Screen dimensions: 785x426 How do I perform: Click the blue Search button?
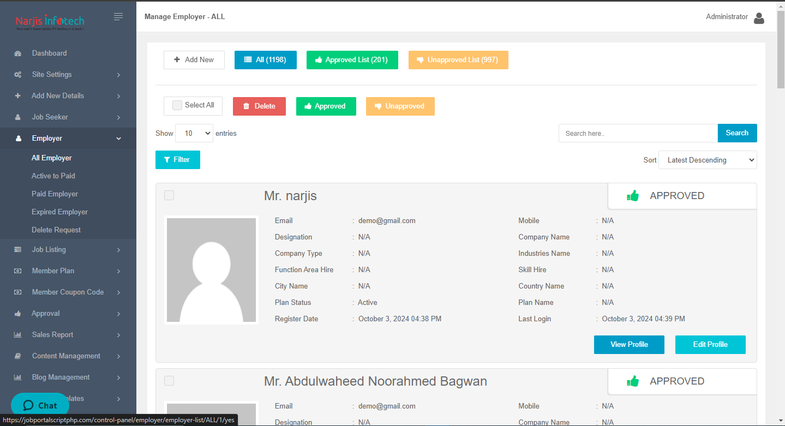click(x=737, y=133)
